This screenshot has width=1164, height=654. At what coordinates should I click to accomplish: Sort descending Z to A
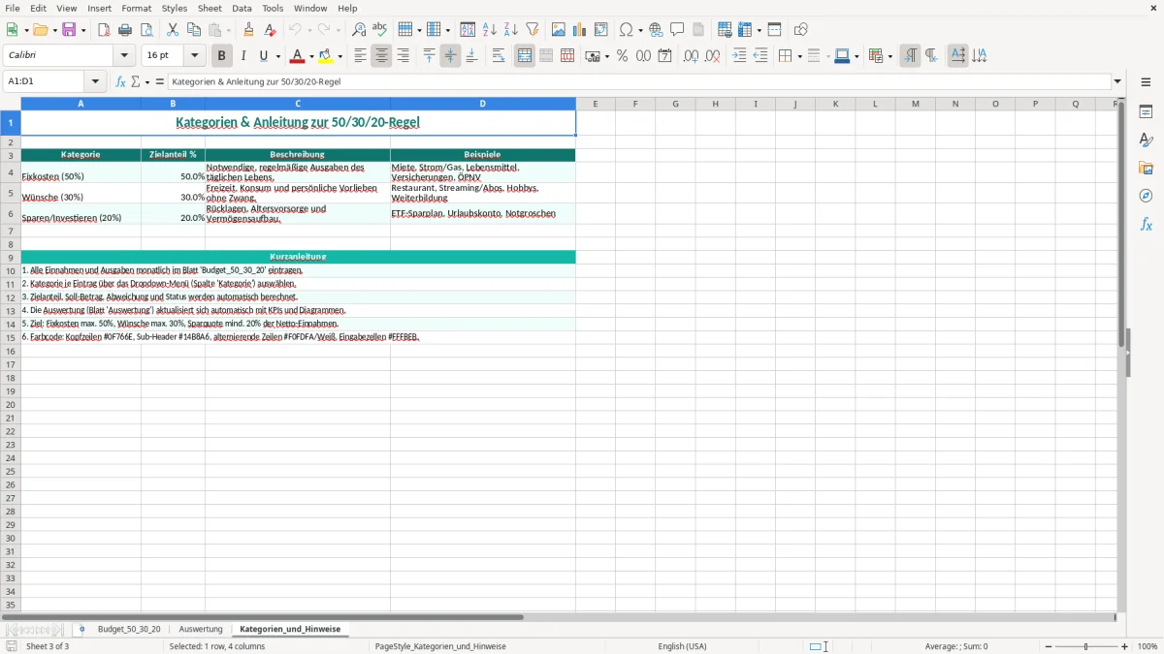510,30
